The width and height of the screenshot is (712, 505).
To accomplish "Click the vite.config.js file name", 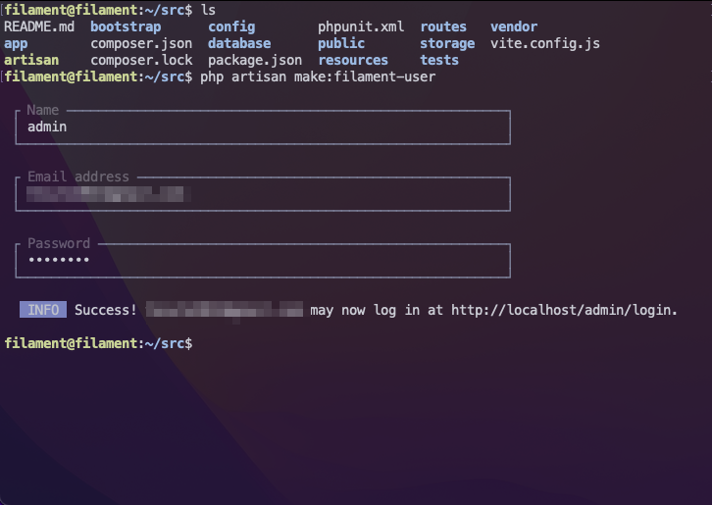I will tap(545, 43).
